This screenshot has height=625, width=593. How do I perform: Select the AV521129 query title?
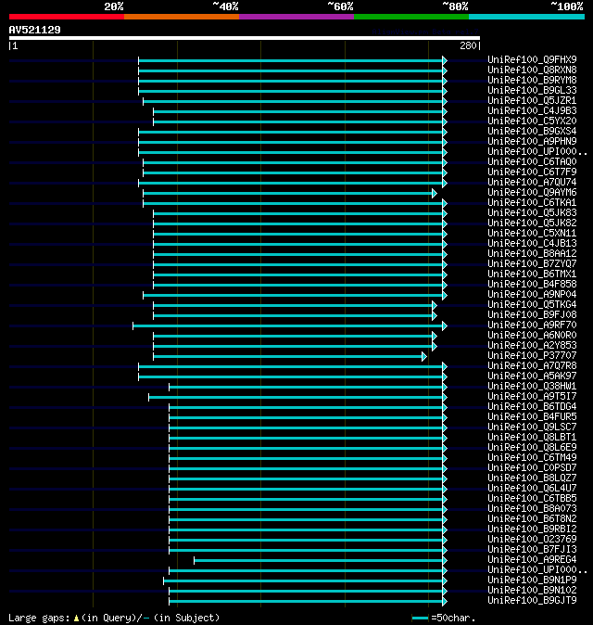pyautogui.click(x=34, y=30)
